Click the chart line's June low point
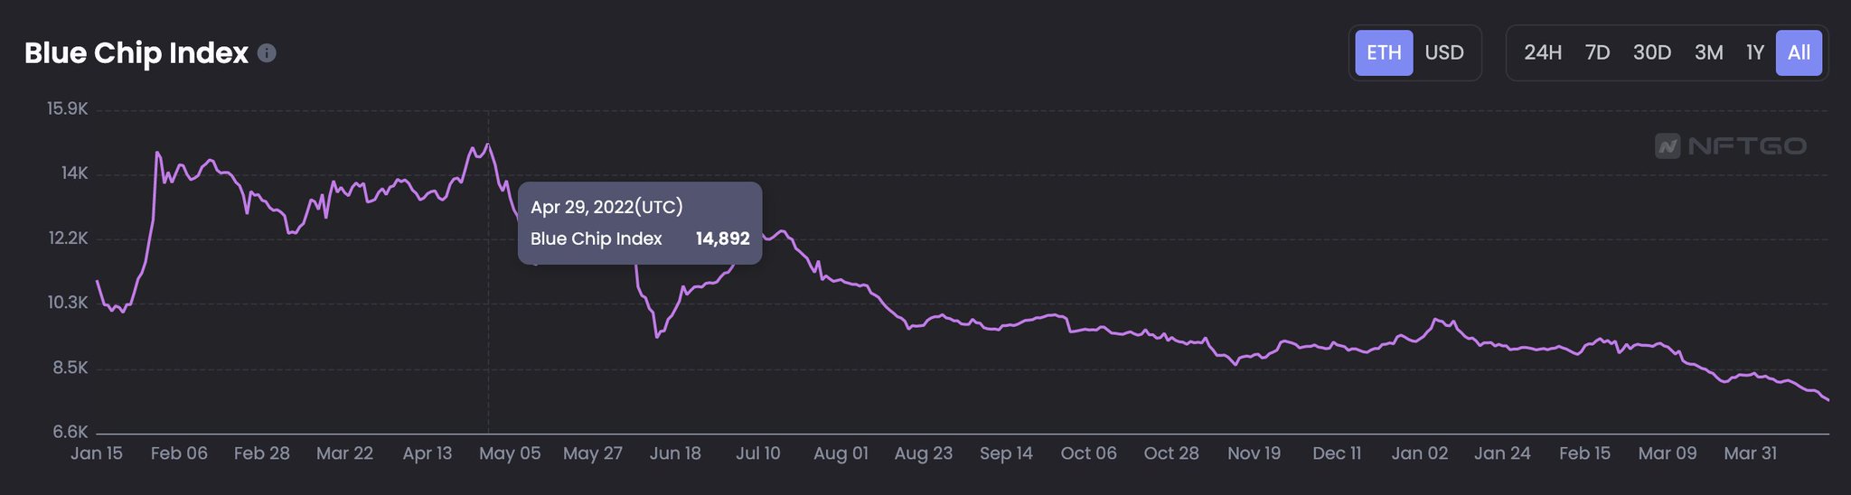Image resolution: width=1851 pixels, height=495 pixels. click(657, 337)
